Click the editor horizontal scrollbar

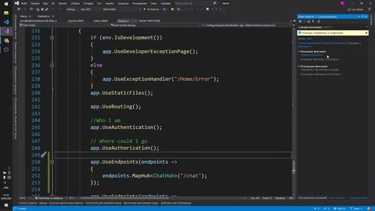coord(125,198)
